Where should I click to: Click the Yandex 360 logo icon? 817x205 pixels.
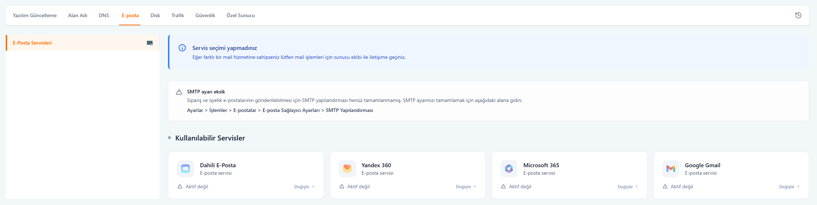coord(347,169)
